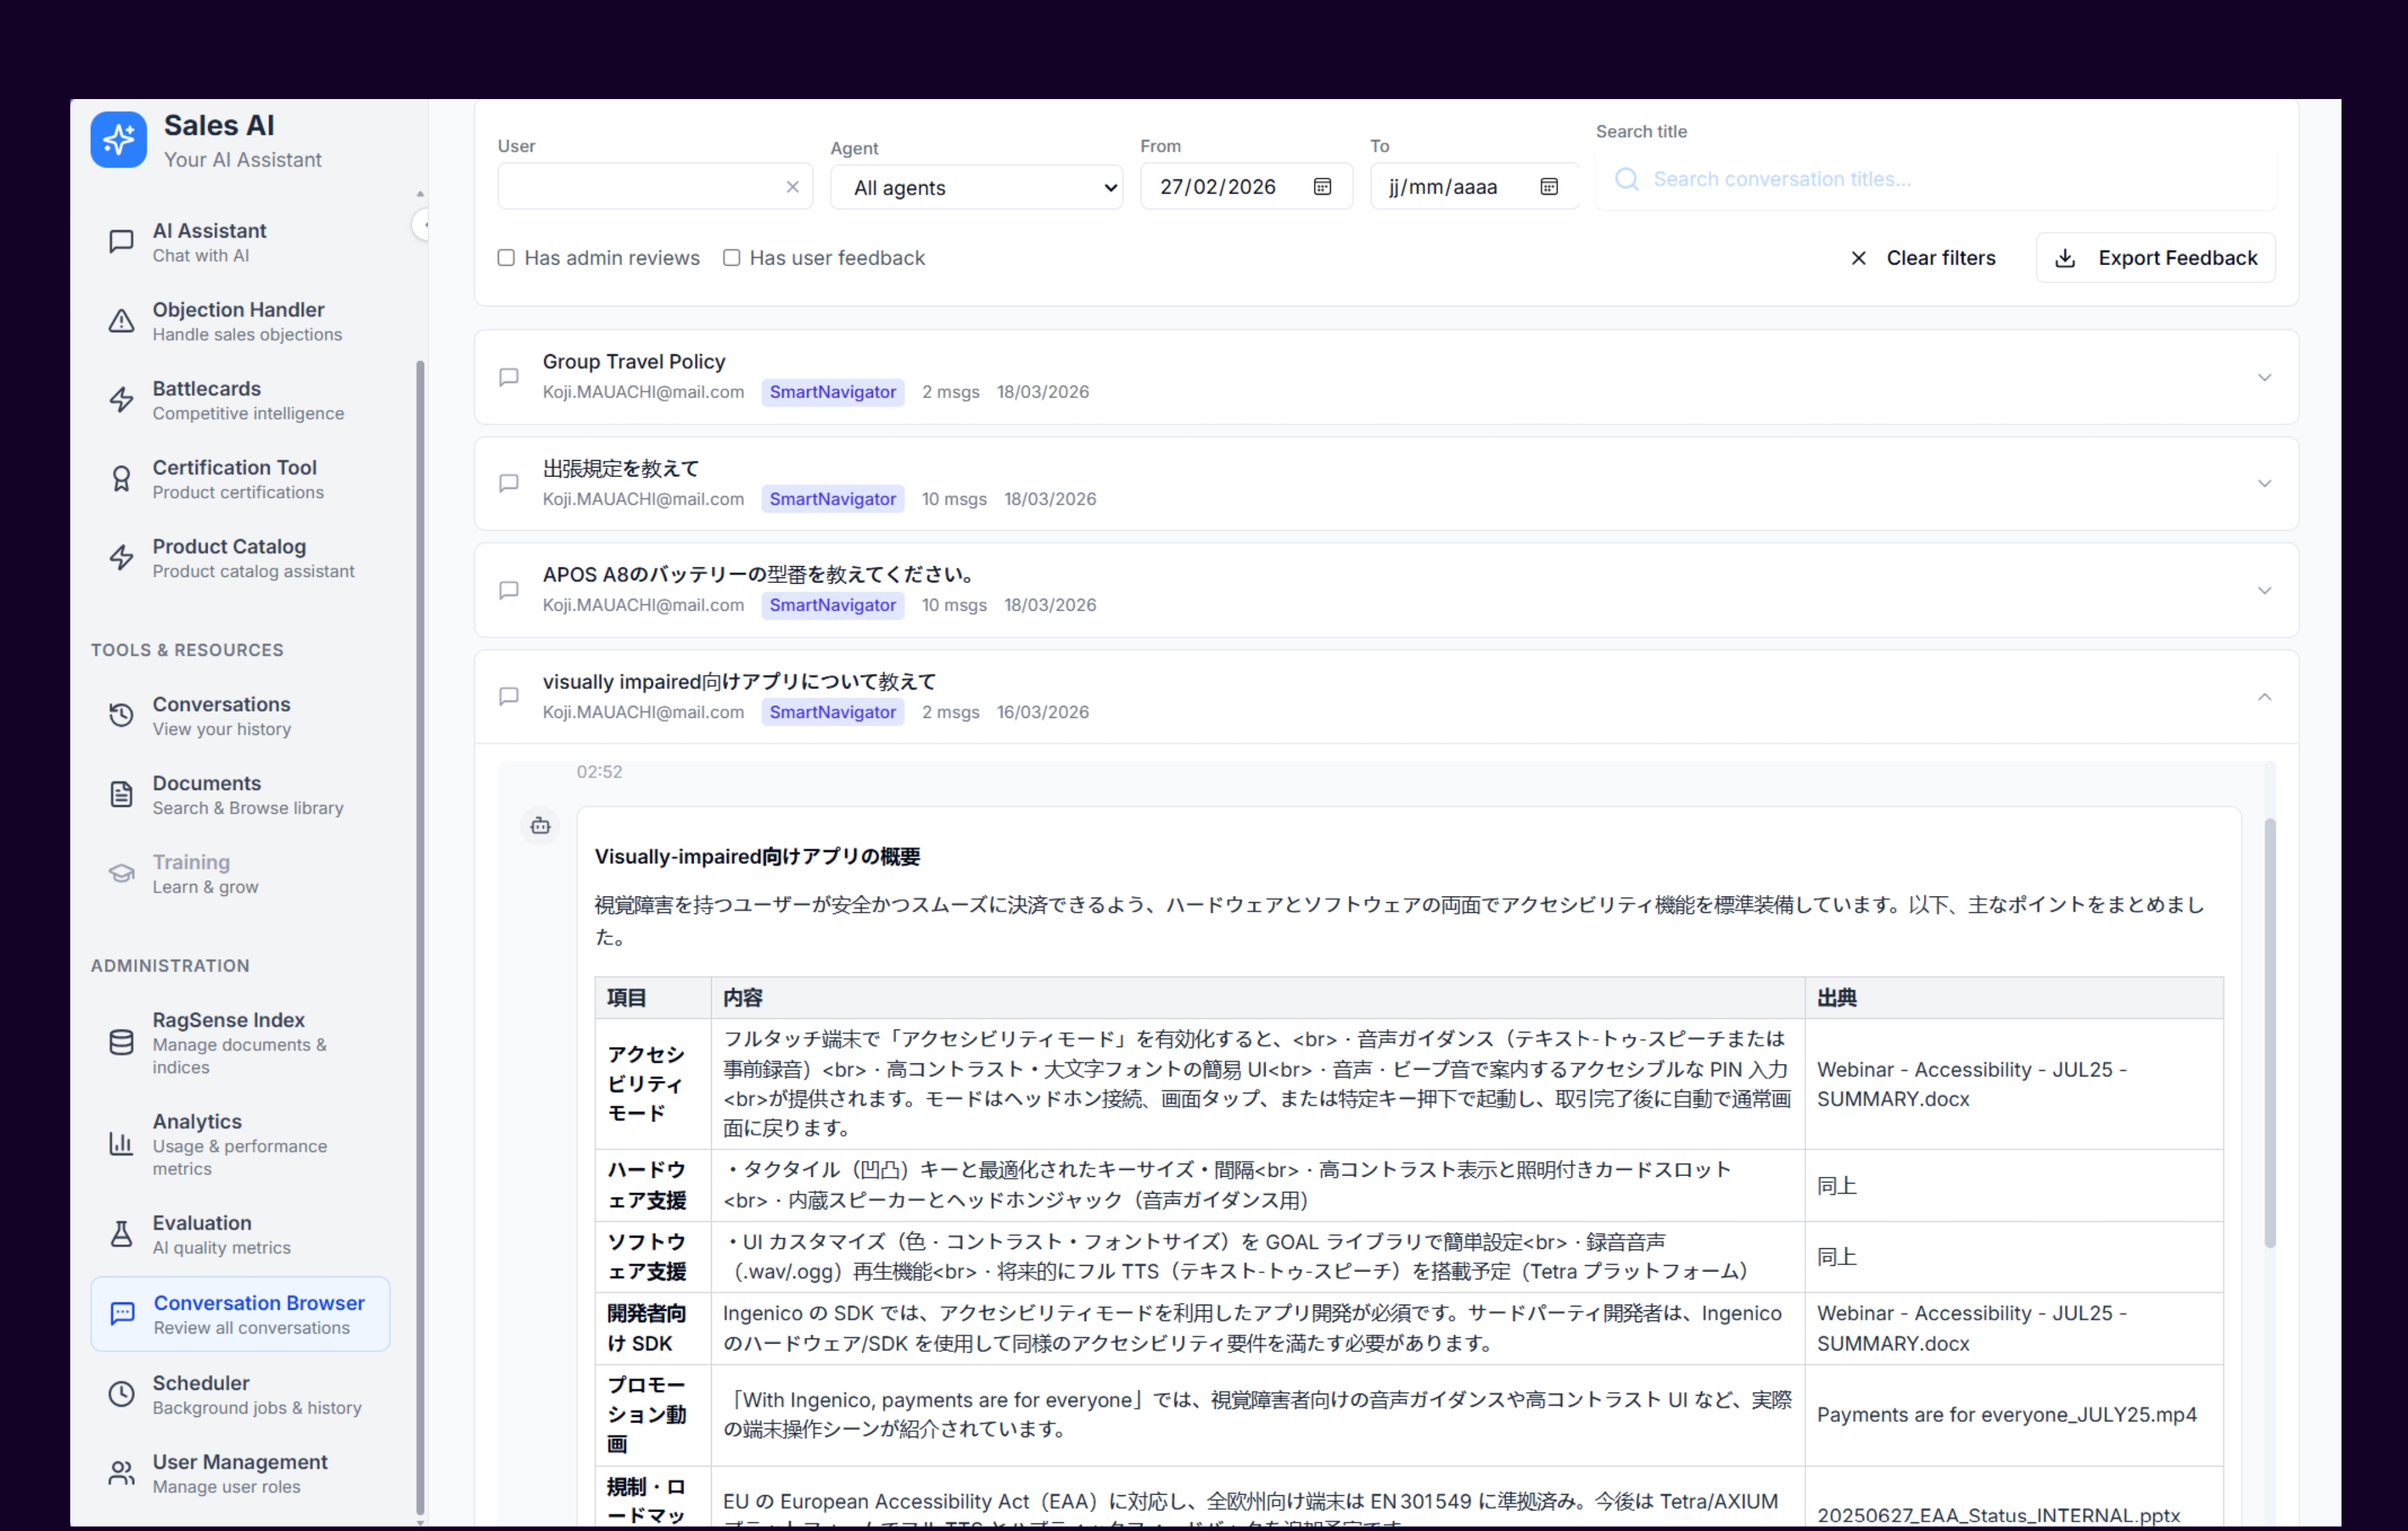
Task: Open Evaluation flask icon
Action: point(121,1234)
